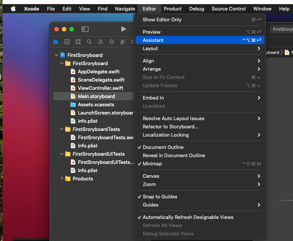Open the Find menu
Image resolution: width=293 pixels, height=241 pixels.
point(103,9)
